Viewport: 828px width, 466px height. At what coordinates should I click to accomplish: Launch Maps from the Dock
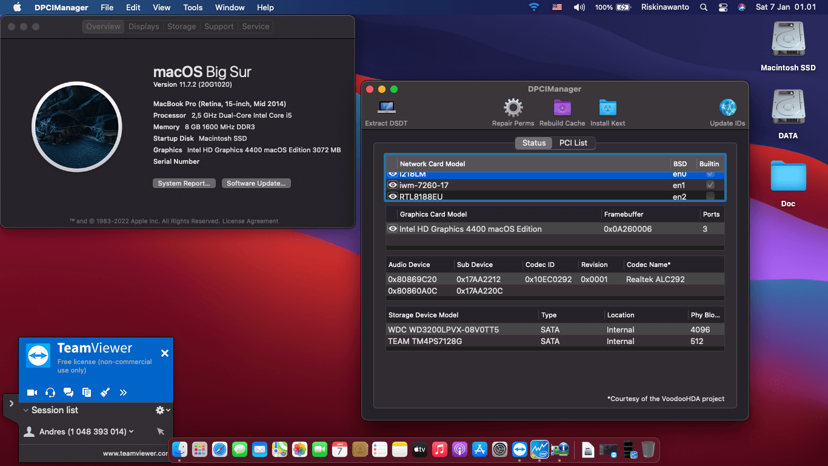click(279, 450)
